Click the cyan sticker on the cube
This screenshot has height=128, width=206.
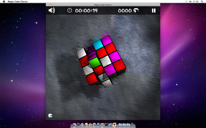[x=98, y=45]
